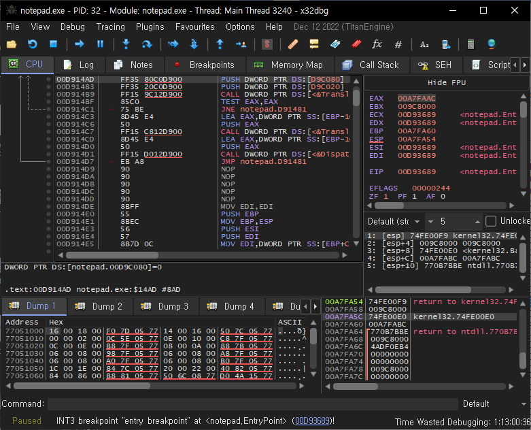The width and height of the screenshot is (531, 430).
Task: Open the Plugins menu
Action: [x=150, y=27]
